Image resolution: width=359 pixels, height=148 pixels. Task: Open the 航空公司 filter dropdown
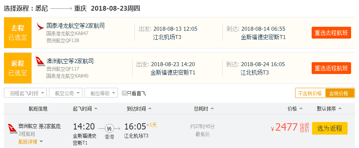coord(65,93)
